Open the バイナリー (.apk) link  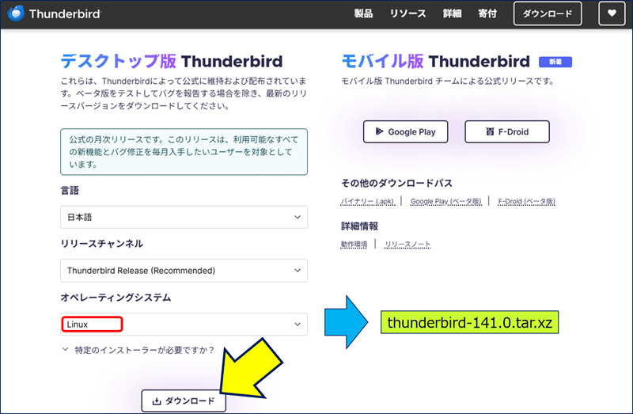coord(367,201)
